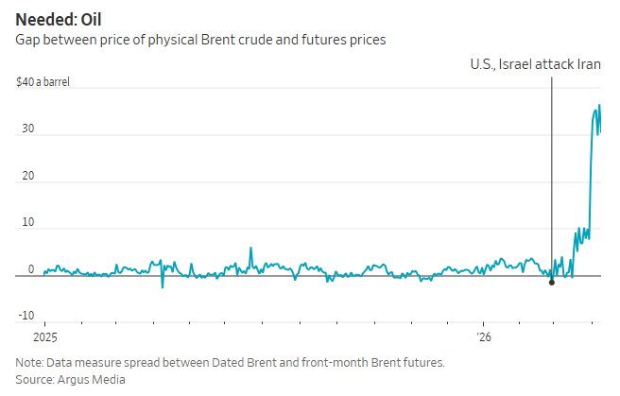Select the subtitle about physical Brent crude gap

200,40
